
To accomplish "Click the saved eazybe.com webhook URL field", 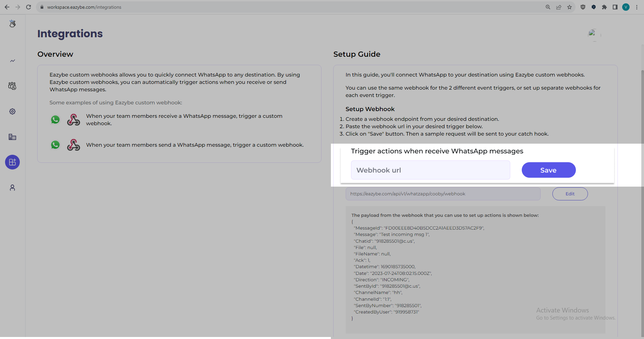I will point(443,194).
